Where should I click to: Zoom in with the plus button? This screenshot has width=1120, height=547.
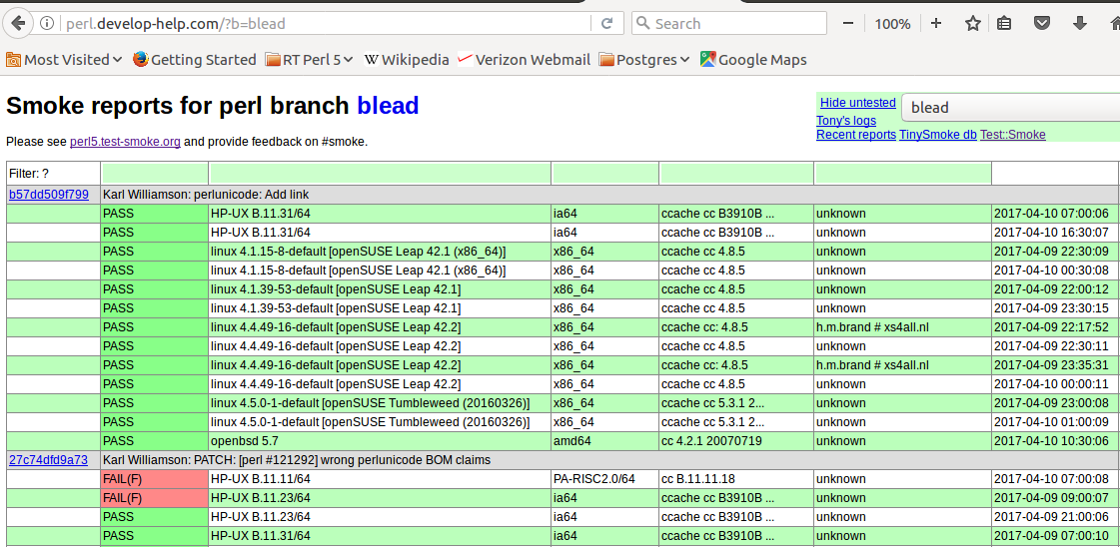point(936,23)
